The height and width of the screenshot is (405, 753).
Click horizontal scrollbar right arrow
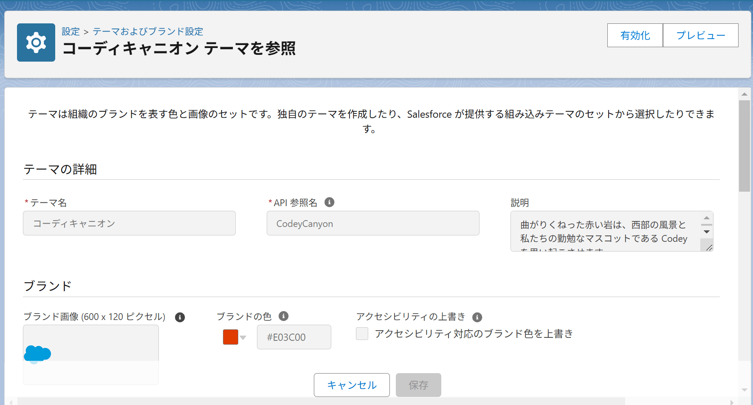point(732,402)
